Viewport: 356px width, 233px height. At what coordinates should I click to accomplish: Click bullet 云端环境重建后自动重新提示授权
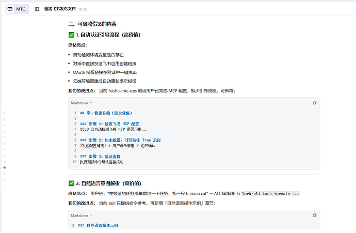tap(104, 81)
